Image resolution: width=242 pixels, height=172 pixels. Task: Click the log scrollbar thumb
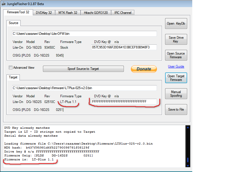click(x=188, y=160)
